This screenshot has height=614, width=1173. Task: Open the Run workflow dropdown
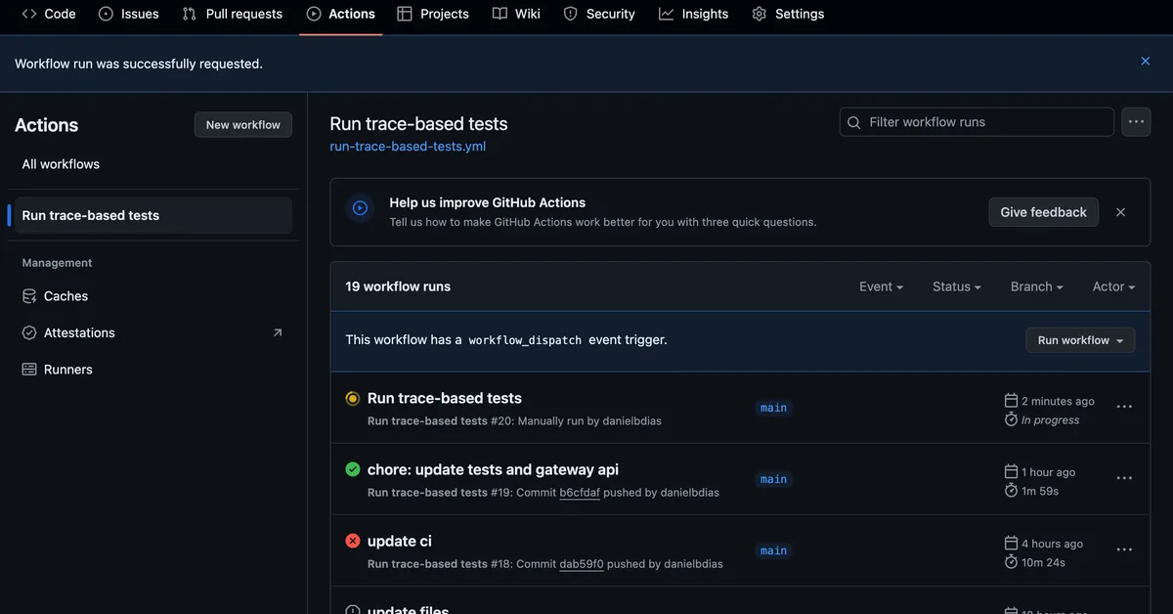(1079, 339)
